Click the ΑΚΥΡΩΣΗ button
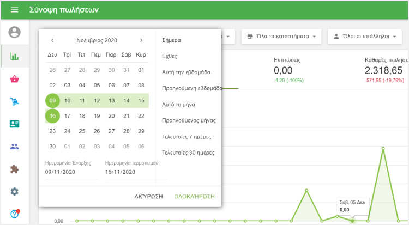 click(x=148, y=196)
